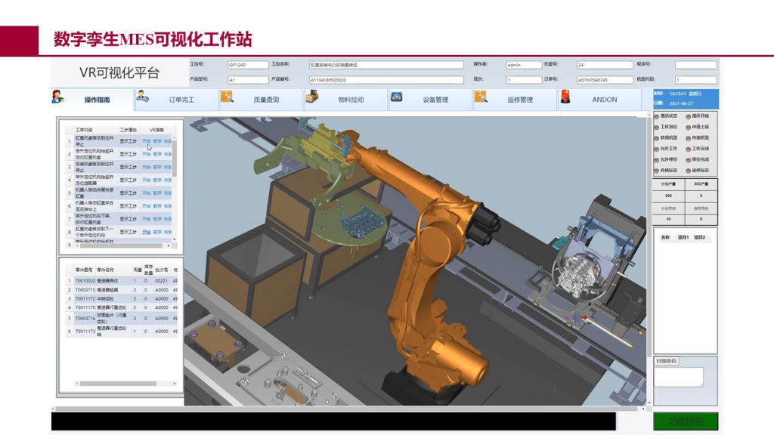Click the 产品编号 field A1104180929026

(386, 79)
